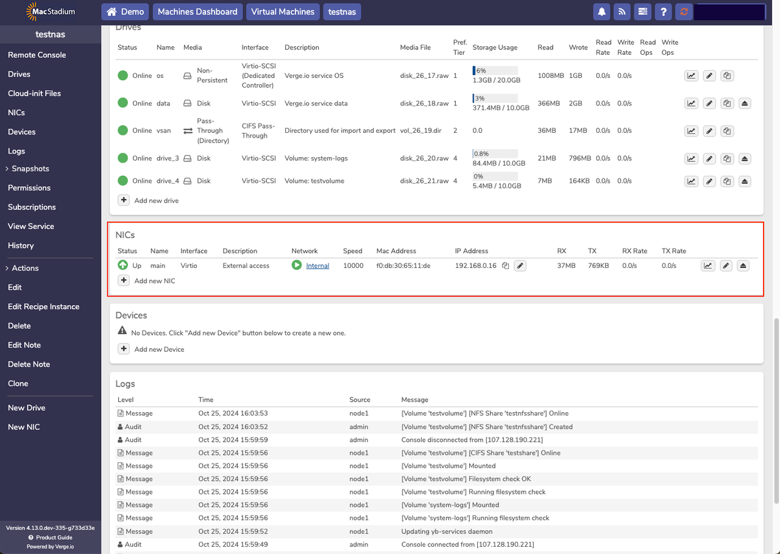
Task: Eject the main NIC
Action: click(x=743, y=265)
